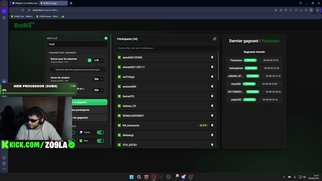This screenshot has height=181, width=322.
Task: Open the subscriber bonus x10 dropdown
Action: pyautogui.click(x=98, y=60)
